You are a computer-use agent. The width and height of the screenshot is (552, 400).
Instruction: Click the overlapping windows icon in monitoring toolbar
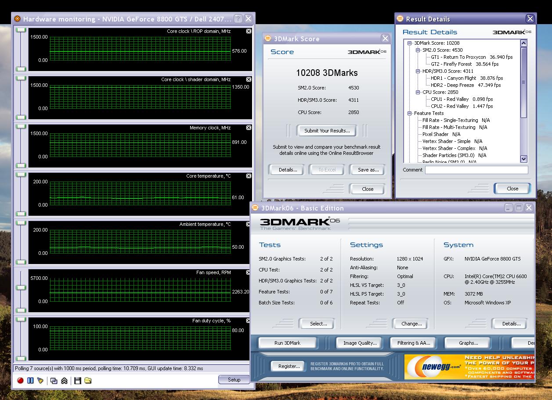(x=54, y=381)
